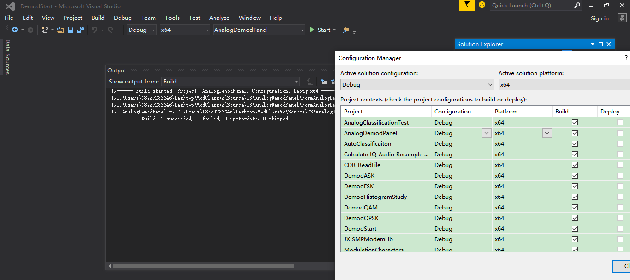Screen dimensions: 630x280
Task: Open the Edit menu
Action: click(28, 18)
